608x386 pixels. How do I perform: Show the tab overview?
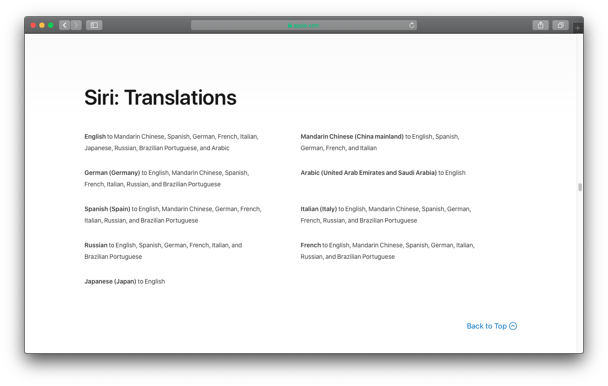click(560, 25)
